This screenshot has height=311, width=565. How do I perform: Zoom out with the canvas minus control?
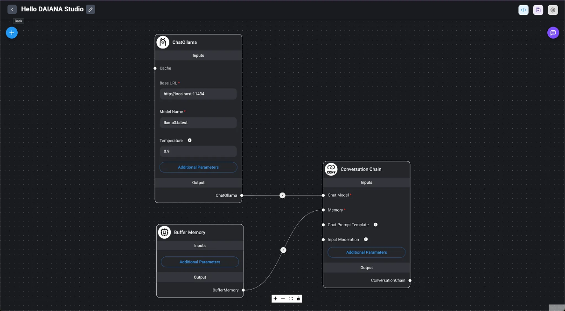[283, 298]
